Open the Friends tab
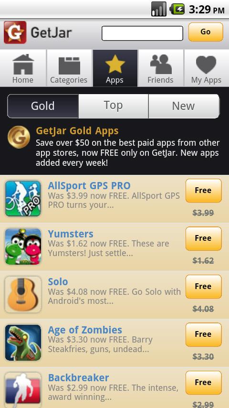The height and width of the screenshot is (408, 229). pos(160,68)
